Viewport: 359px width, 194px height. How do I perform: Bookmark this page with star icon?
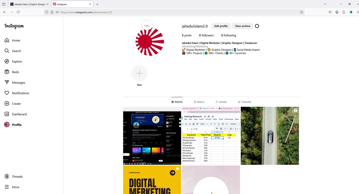(302, 12)
